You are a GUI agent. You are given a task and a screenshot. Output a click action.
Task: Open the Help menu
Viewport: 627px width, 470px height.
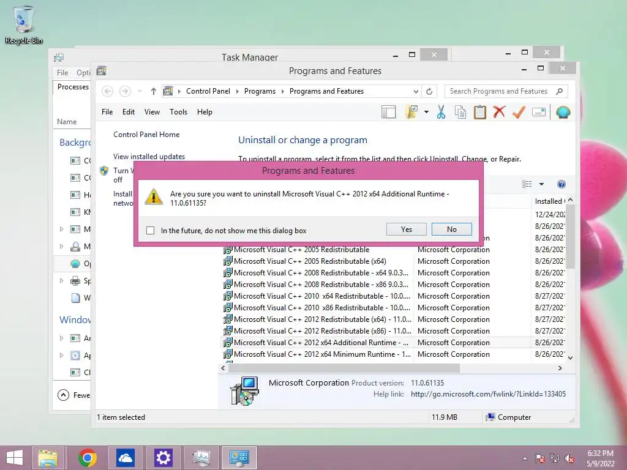[x=205, y=112]
